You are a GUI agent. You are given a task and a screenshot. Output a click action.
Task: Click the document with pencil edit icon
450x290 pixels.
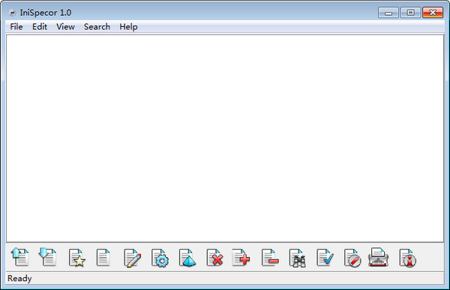click(132, 258)
